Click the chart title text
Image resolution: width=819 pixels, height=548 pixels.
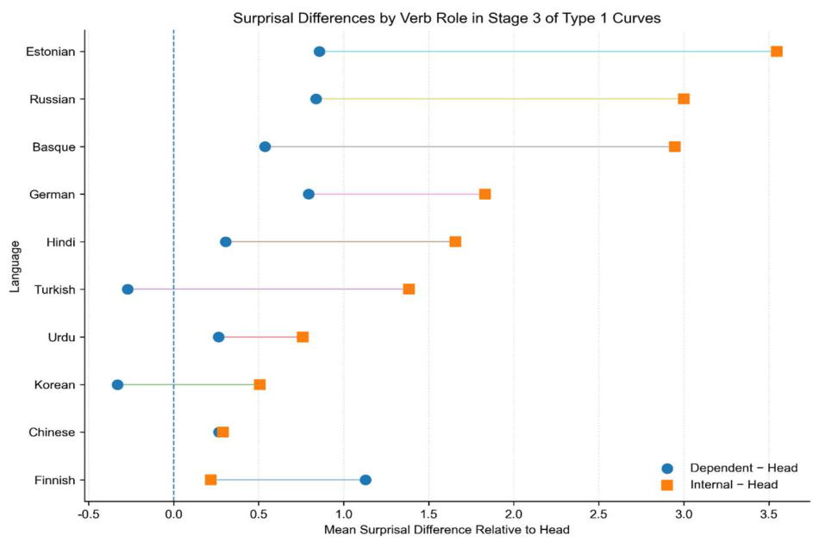click(x=447, y=18)
